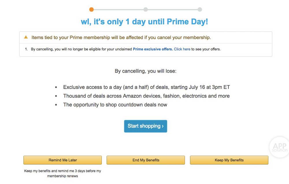Click the 'Items tied to your Prime membership' warning text
The image size is (289, 184).
coord(121,38)
